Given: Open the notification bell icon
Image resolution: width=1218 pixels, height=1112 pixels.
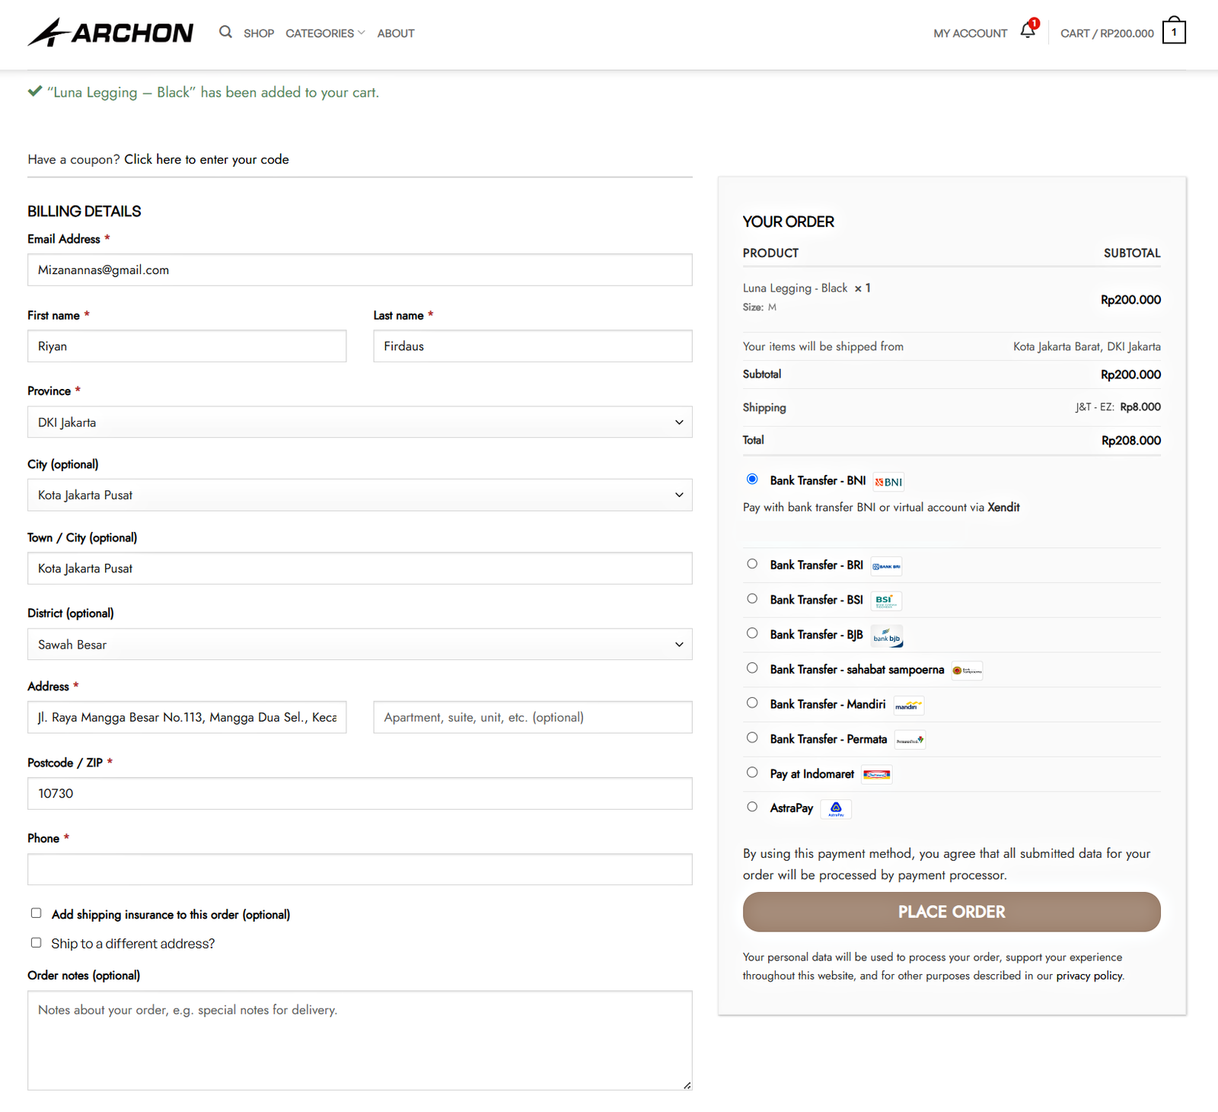Looking at the screenshot, I should [x=1028, y=30].
